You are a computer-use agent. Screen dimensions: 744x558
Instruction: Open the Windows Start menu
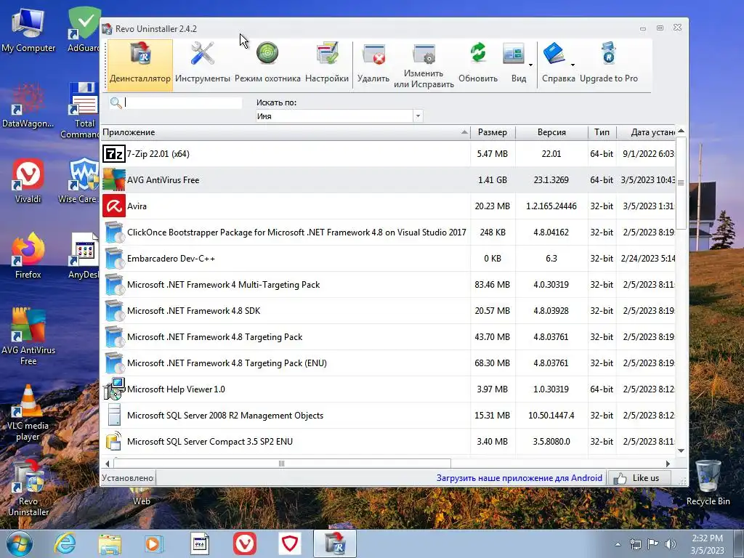pyautogui.click(x=20, y=543)
